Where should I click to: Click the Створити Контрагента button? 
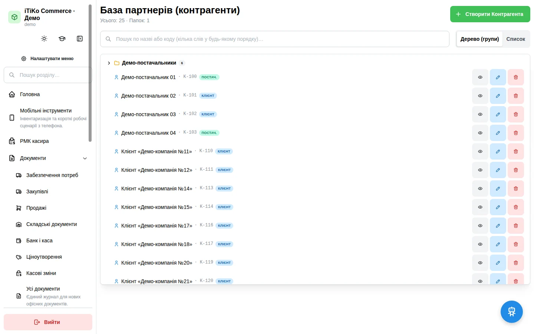click(x=490, y=14)
